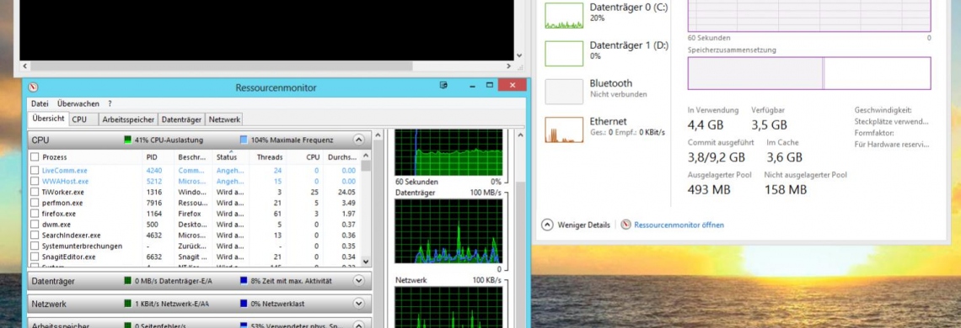Tick the firefox.exe process checkbox

click(35, 214)
